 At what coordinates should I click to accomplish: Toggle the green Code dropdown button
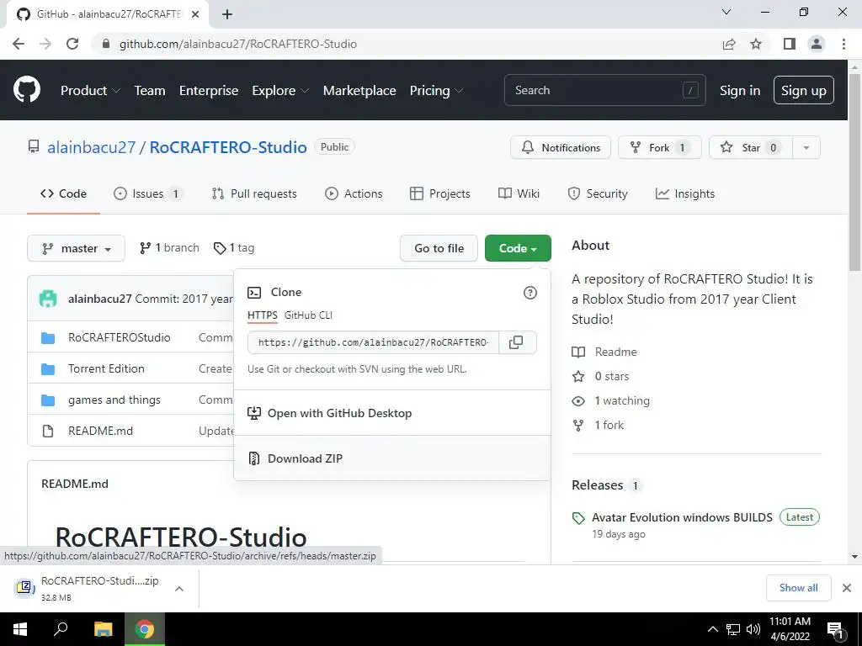coord(518,248)
